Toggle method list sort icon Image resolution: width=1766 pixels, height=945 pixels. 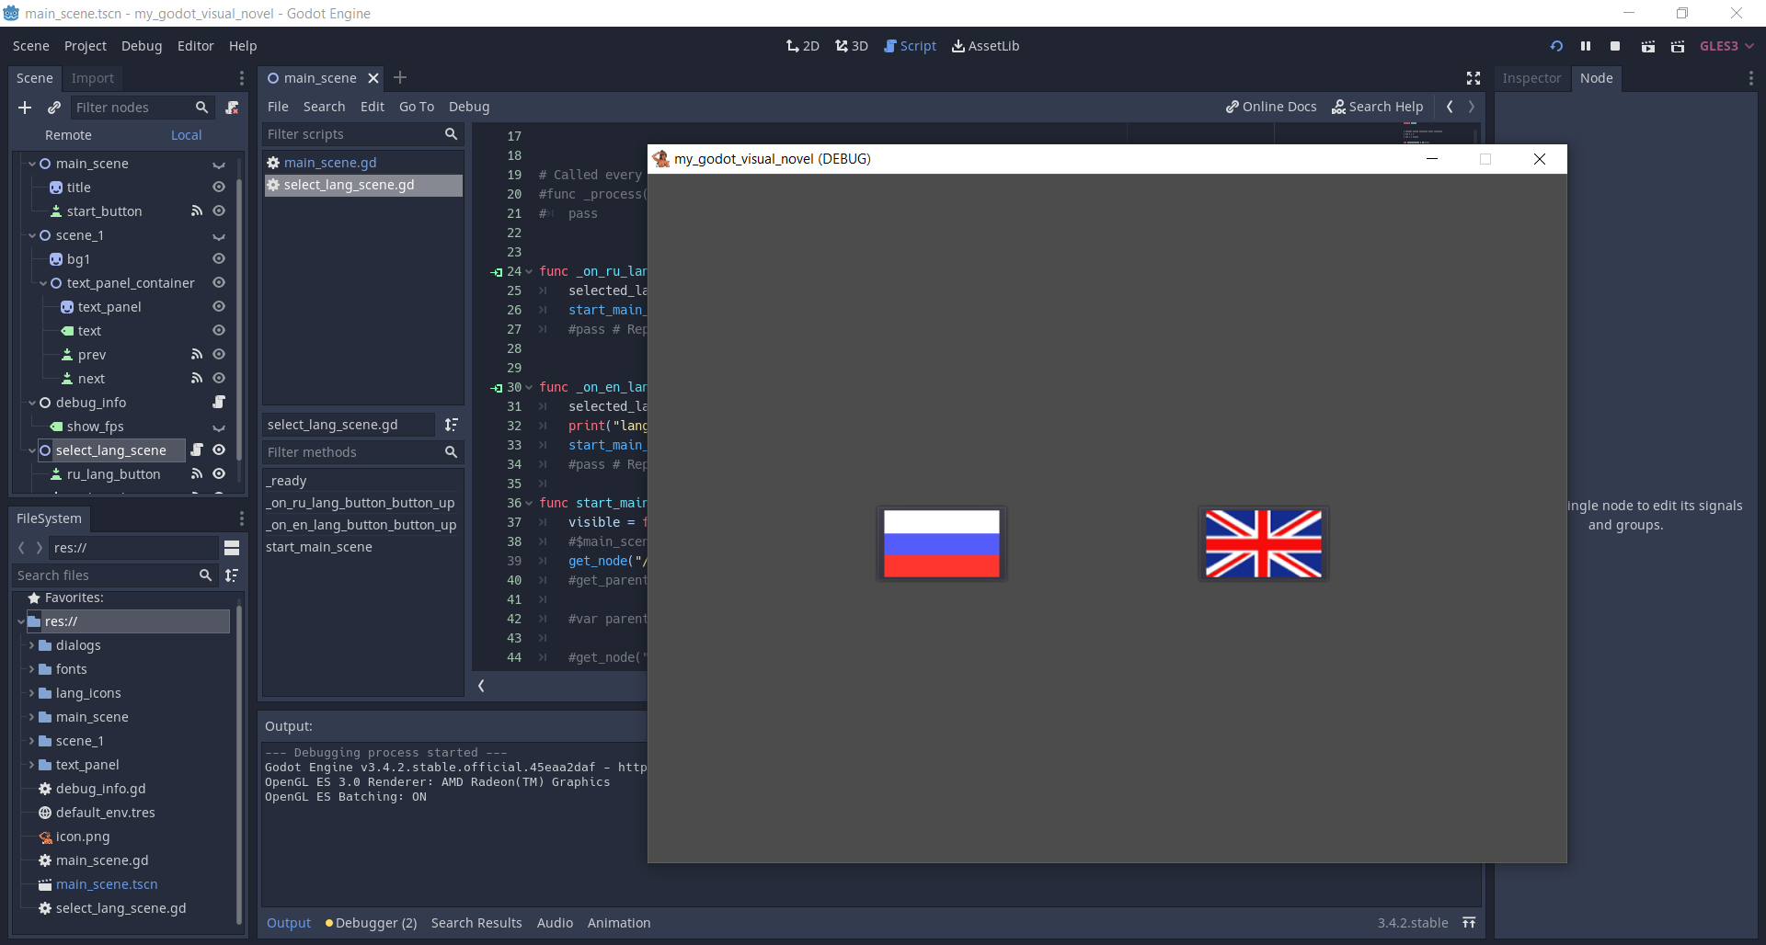pyautogui.click(x=452, y=425)
